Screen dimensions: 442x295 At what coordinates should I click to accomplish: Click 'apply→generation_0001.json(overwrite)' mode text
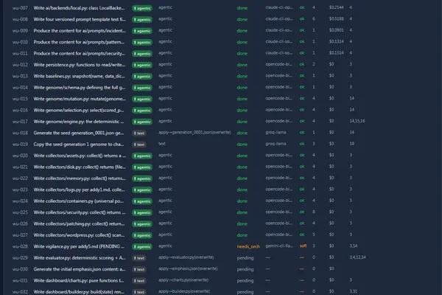tap(194, 133)
